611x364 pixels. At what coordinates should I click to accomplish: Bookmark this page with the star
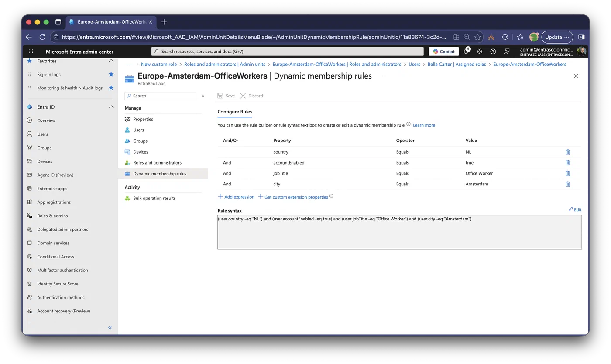click(478, 37)
